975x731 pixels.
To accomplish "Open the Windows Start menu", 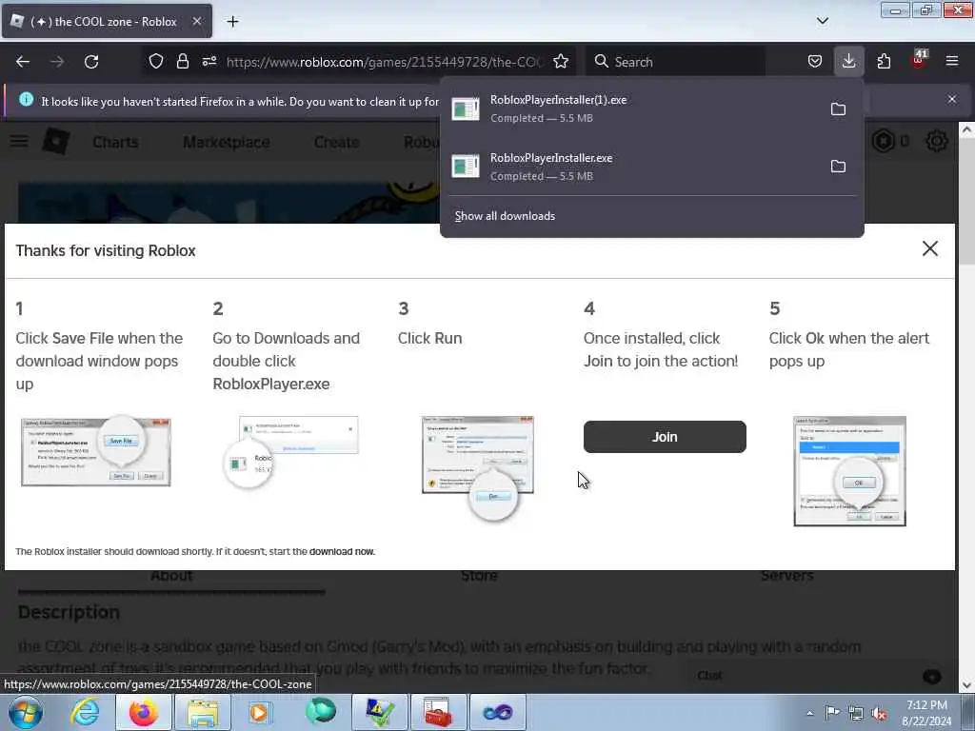I will point(26,712).
